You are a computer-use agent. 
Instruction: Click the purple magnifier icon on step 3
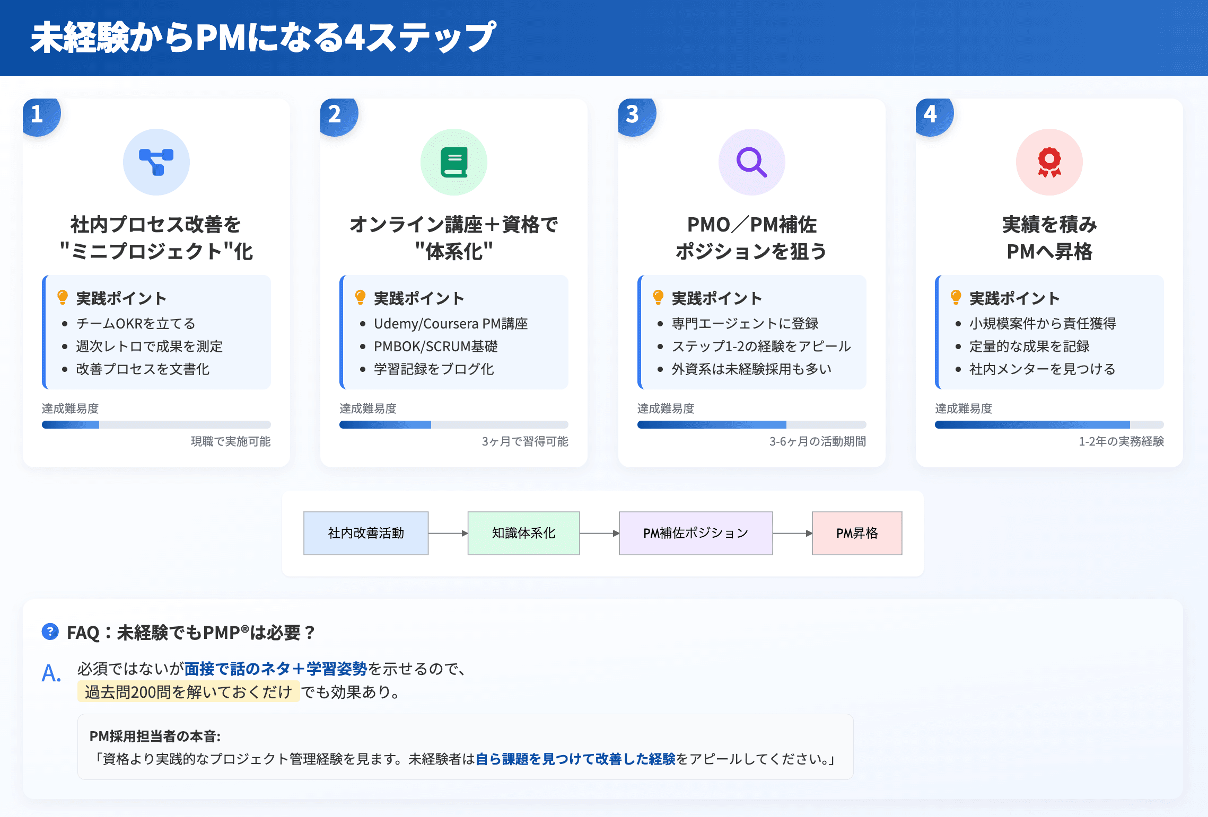coord(752,162)
